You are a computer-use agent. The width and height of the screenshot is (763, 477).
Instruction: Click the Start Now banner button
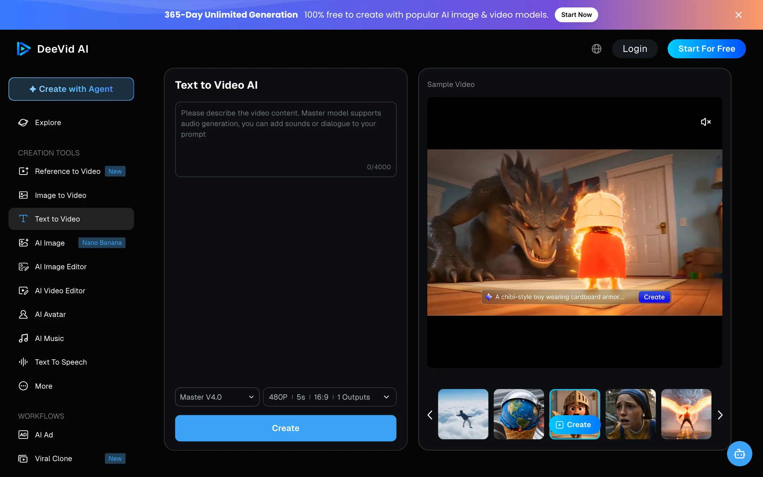click(576, 15)
